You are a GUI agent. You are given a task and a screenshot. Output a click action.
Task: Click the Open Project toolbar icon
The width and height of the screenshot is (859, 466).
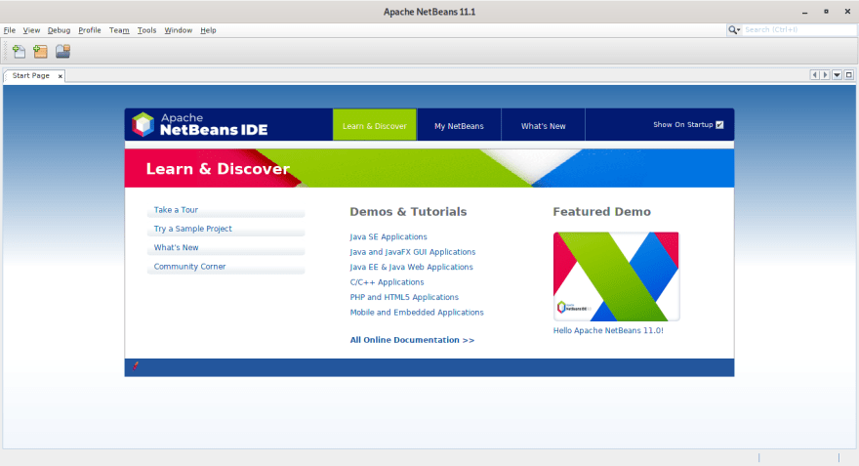coord(63,52)
